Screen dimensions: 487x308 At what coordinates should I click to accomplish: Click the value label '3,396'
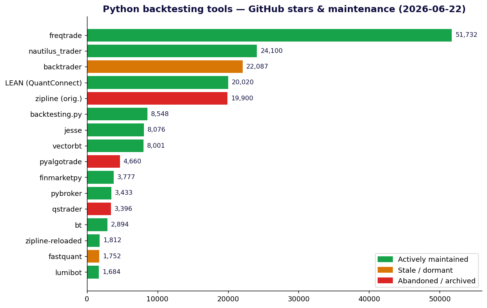(x=124, y=209)
